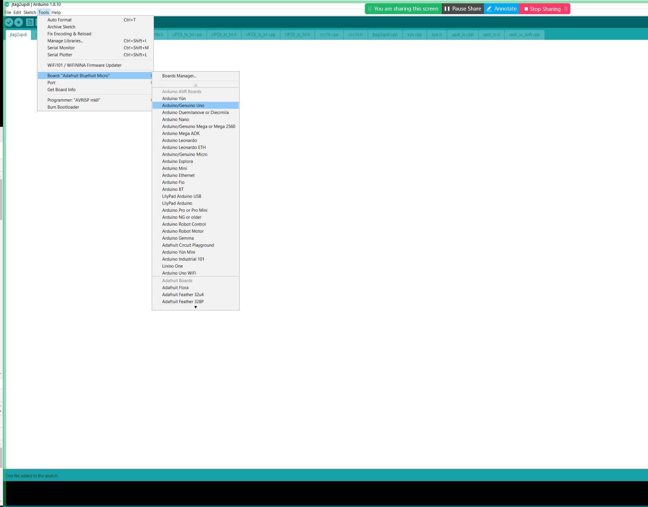Open the updi_io_soft.cpp tab
The width and height of the screenshot is (648, 507).
coord(524,35)
